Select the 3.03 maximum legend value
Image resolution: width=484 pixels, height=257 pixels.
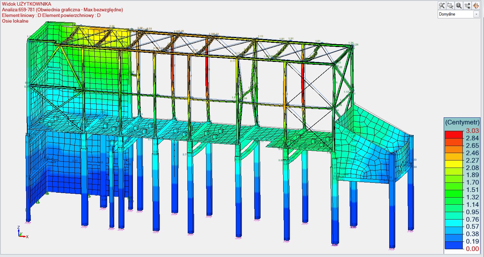pos(472,131)
